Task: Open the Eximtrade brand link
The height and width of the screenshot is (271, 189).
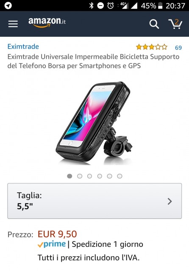Action: (x=23, y=47)
